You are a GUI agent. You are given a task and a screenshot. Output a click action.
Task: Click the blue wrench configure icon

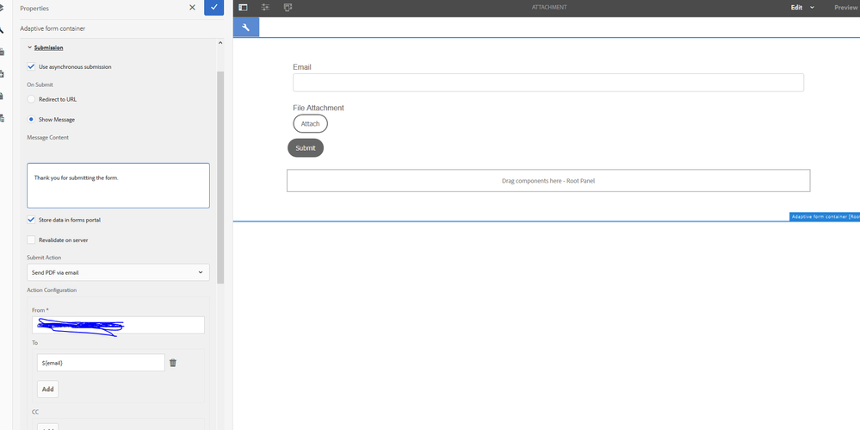245,28
